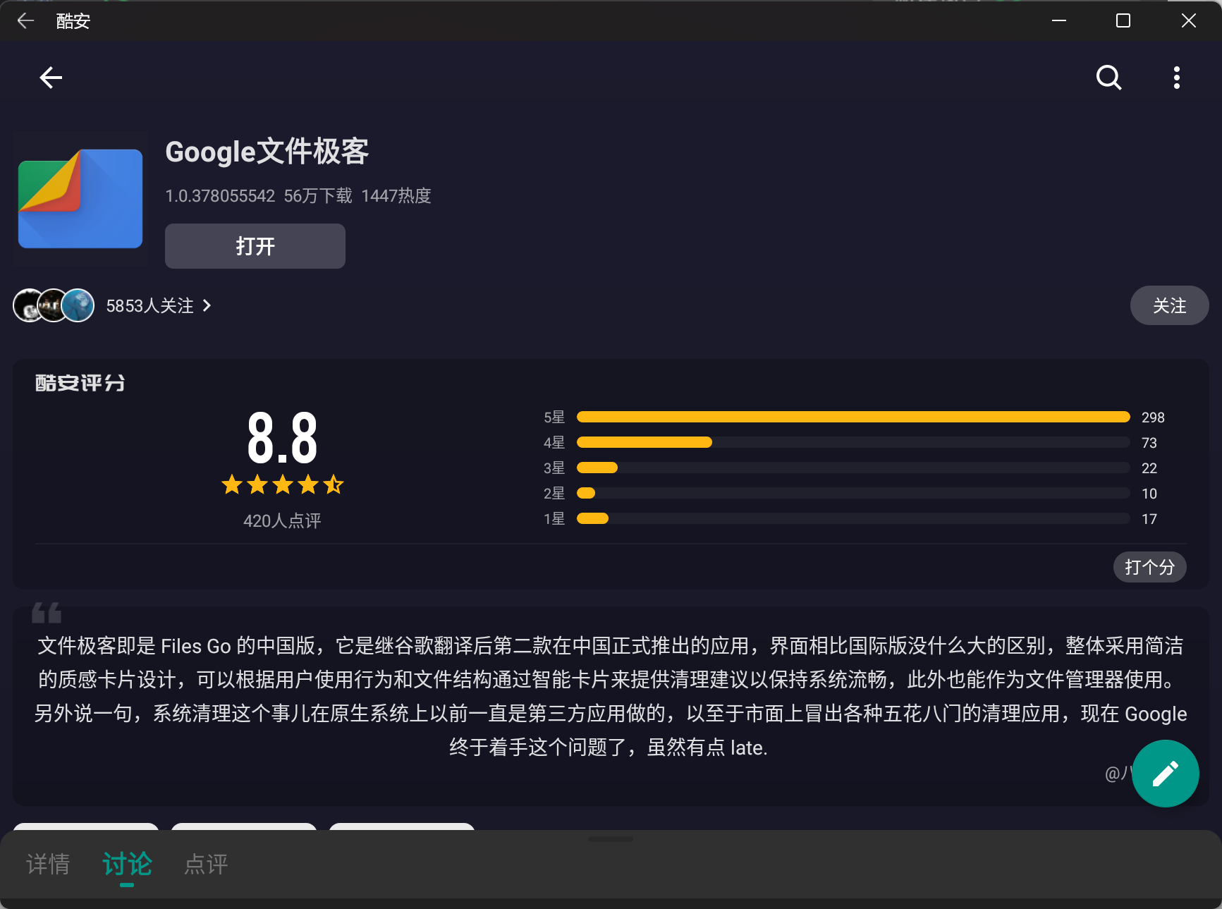This screenshot has height=909, width=1222.
Task: Toggle follow with the 关注 button
Action: tap(1169, 305)
